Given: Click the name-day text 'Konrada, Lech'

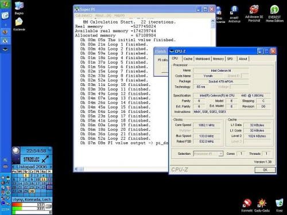Looking at the screenshot, I should coord(37,200).
